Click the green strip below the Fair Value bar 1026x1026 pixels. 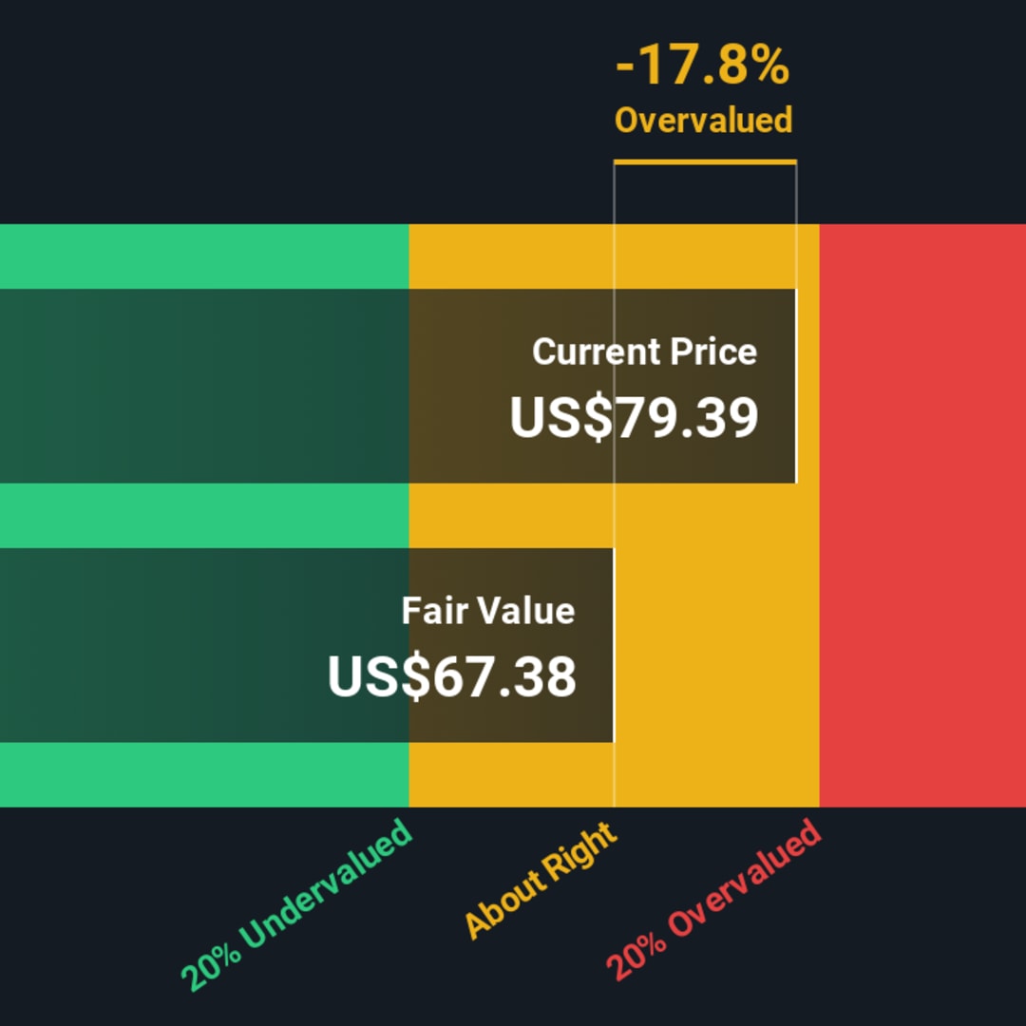click(x=204, y=775)
